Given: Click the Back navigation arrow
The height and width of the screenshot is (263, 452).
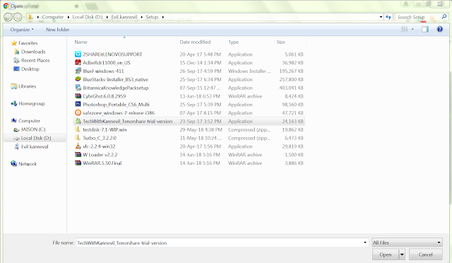Looking at the screenshot, I should pyautogui.click(x=8, y=18).
